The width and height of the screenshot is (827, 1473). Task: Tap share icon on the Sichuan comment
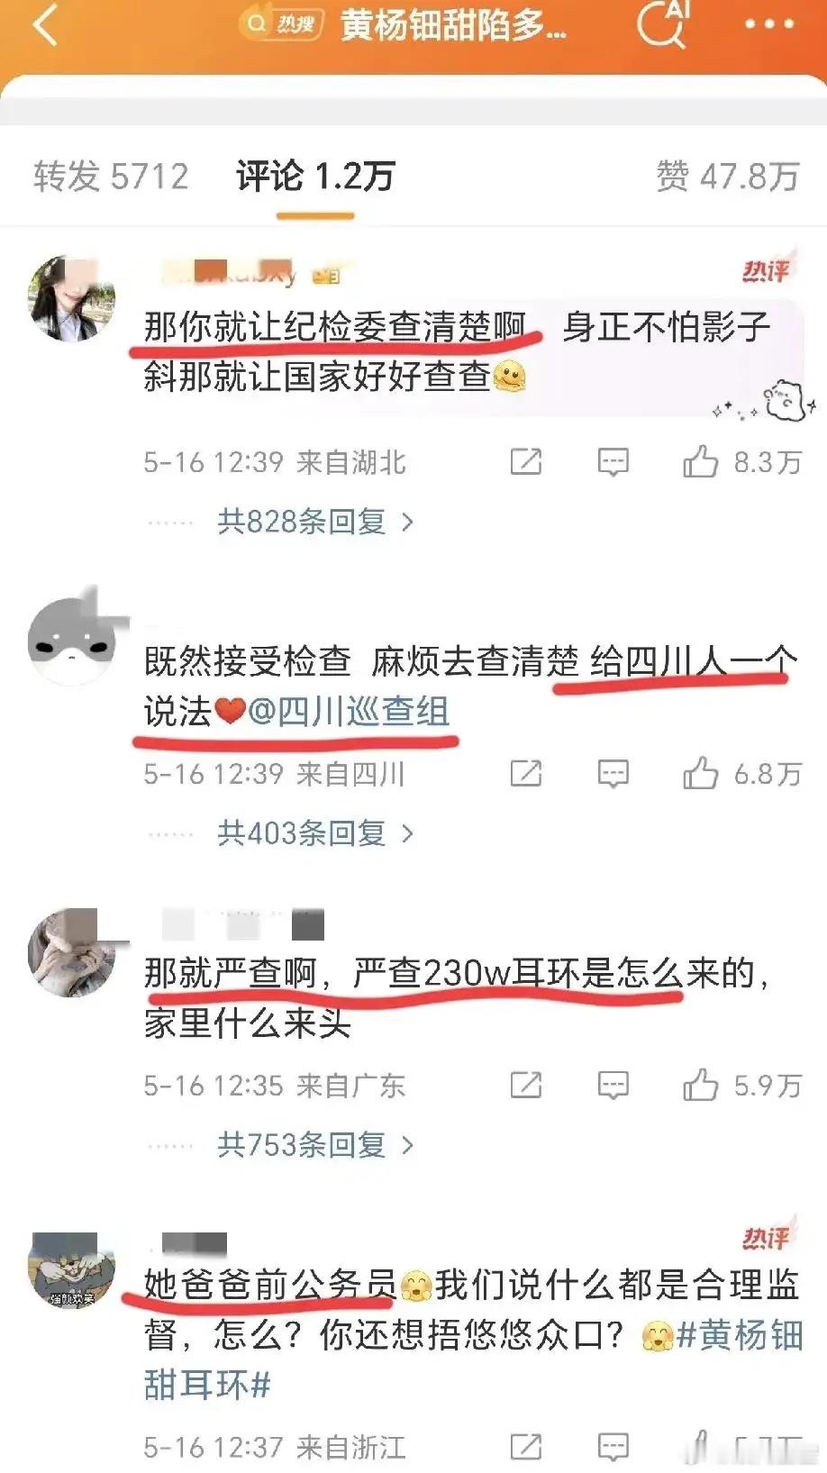526,774
